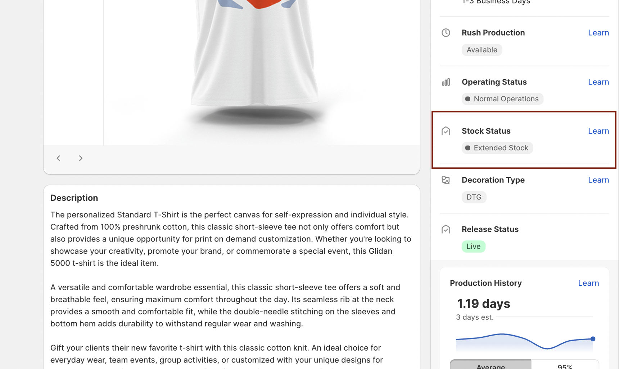619x369 pixels.
Task: Open Learn link for Rush Production
Action: tap(598, 33)
